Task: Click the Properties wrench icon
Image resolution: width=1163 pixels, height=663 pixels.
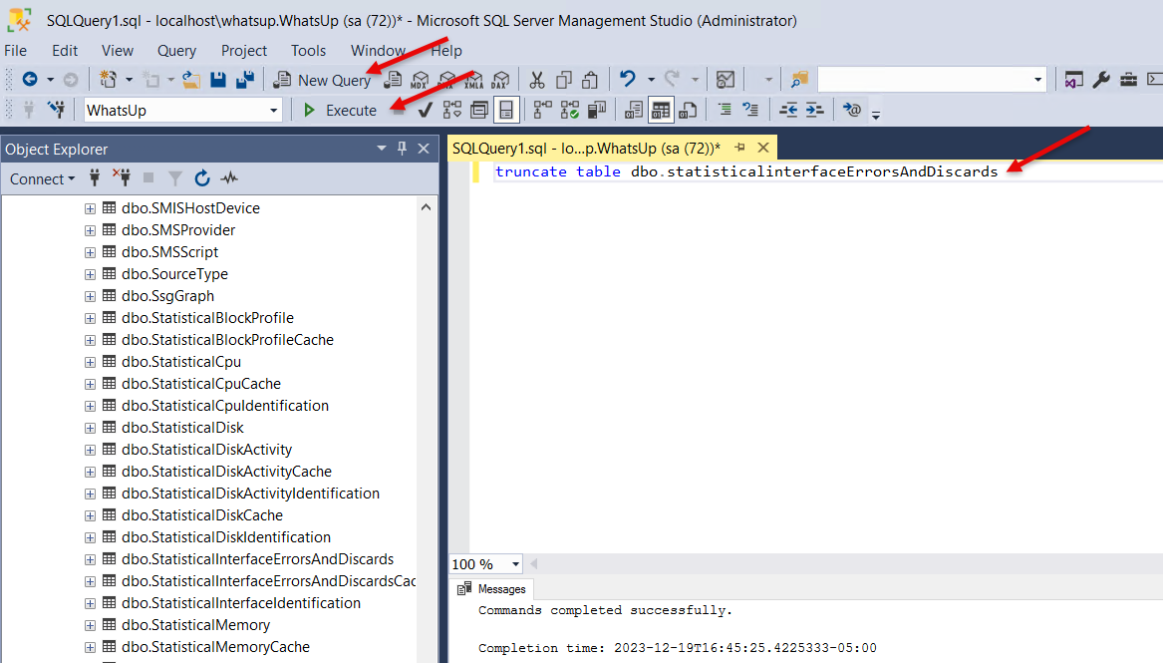Action: coord(1101,80)
